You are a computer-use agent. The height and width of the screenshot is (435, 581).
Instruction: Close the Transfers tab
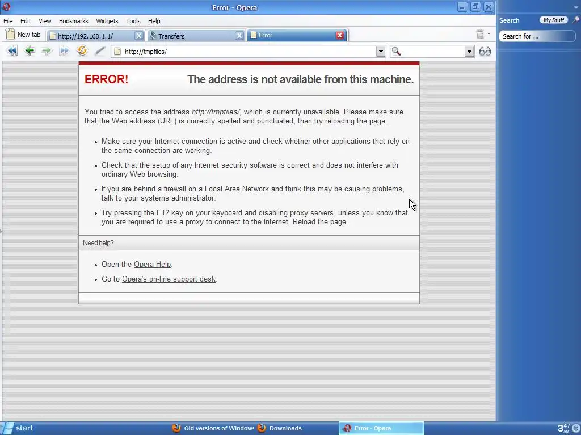pos(239,36)
